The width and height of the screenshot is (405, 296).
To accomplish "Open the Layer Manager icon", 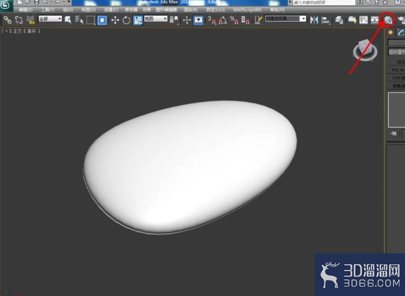I will click(339, 20).
